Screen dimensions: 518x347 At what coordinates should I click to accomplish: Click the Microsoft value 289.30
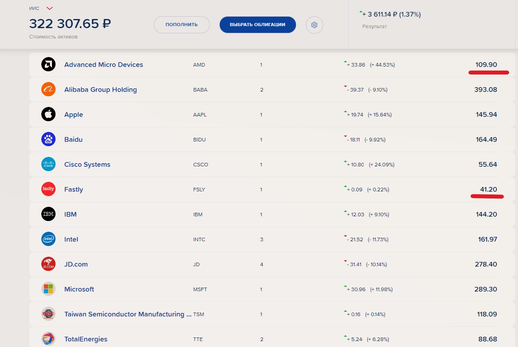[x=486, y=289]
